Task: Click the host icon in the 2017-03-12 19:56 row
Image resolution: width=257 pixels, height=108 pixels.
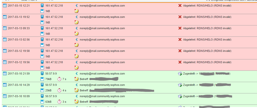Action: click(x=42, y=62)
